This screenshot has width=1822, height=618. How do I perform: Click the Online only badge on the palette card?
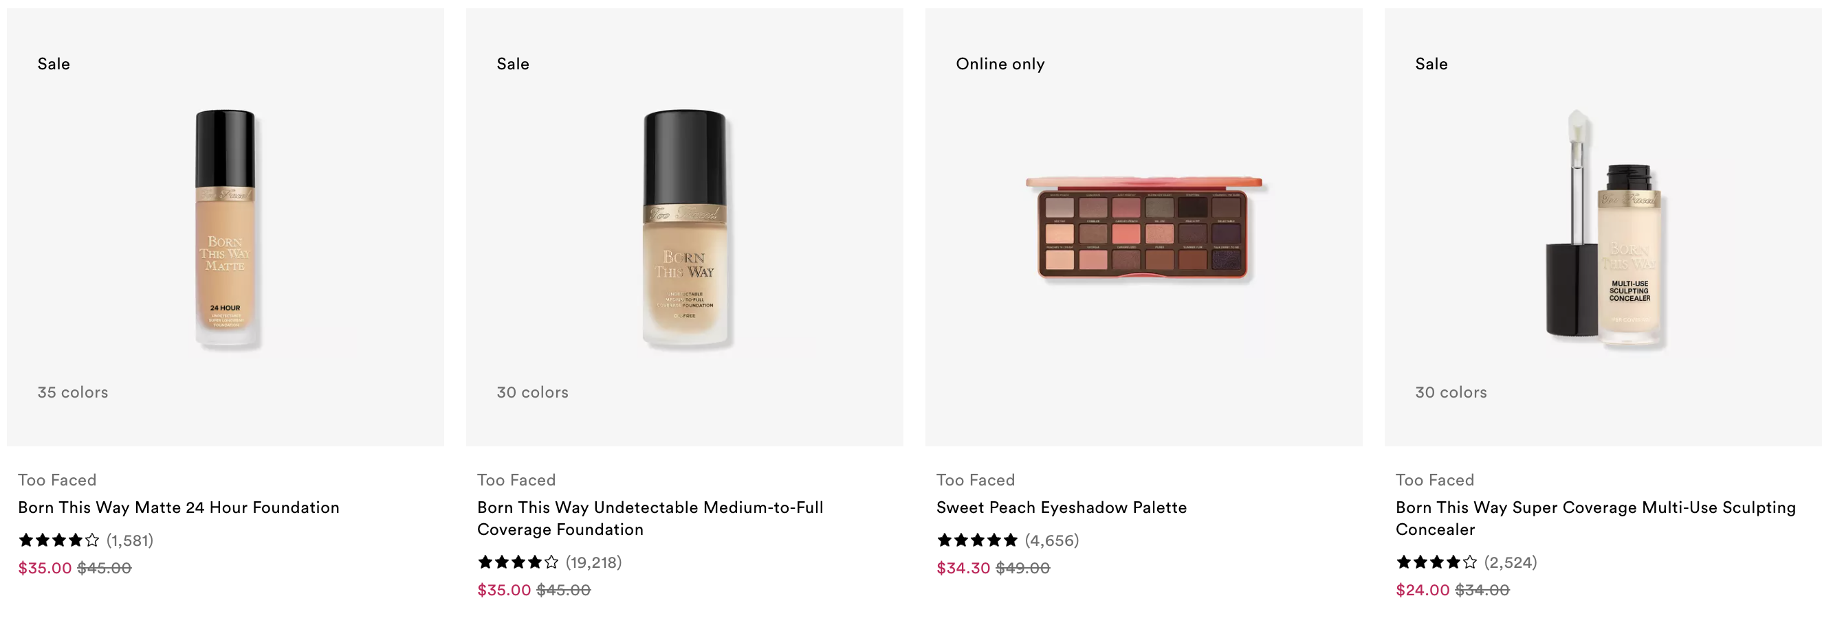(1000, 64)
